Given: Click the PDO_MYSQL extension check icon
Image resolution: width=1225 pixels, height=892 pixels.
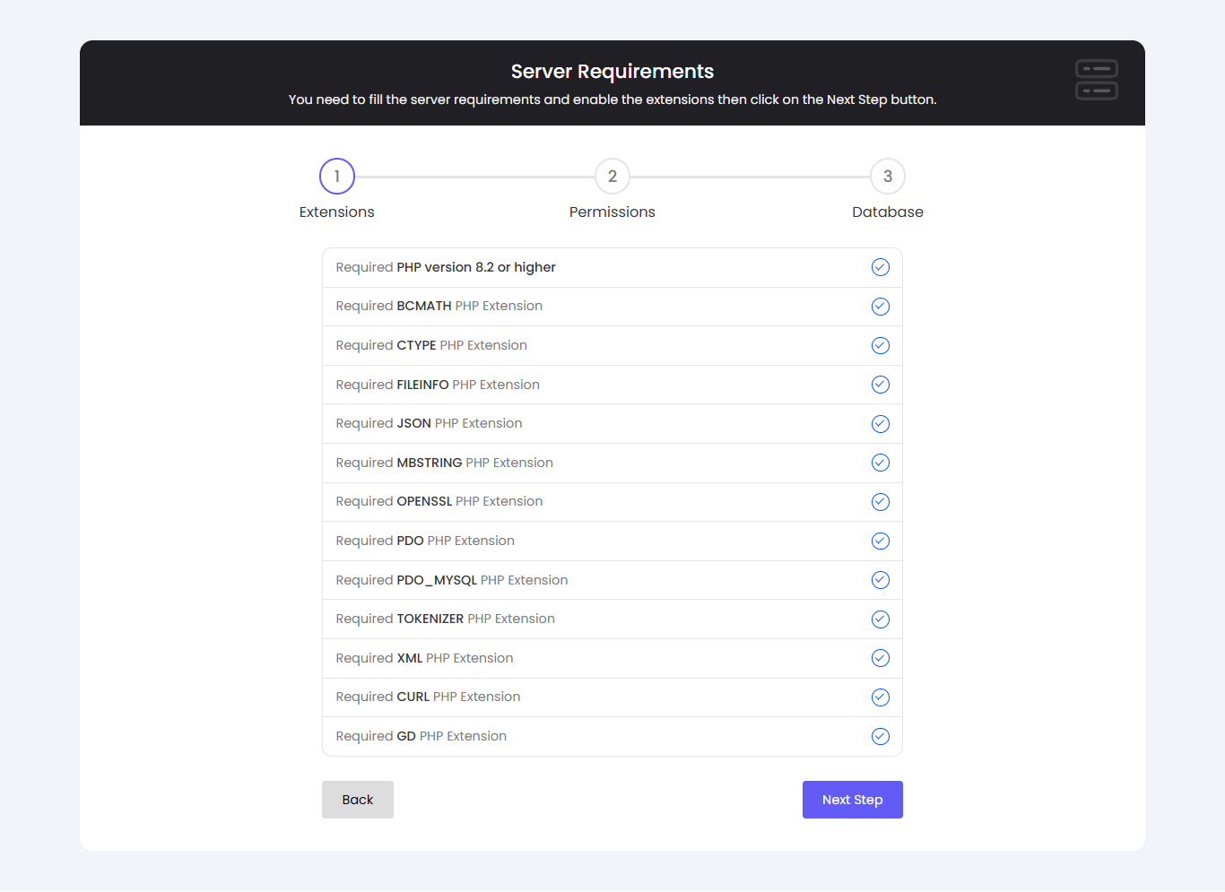Looking at the screenshot, I should click(x=881, y=580).
